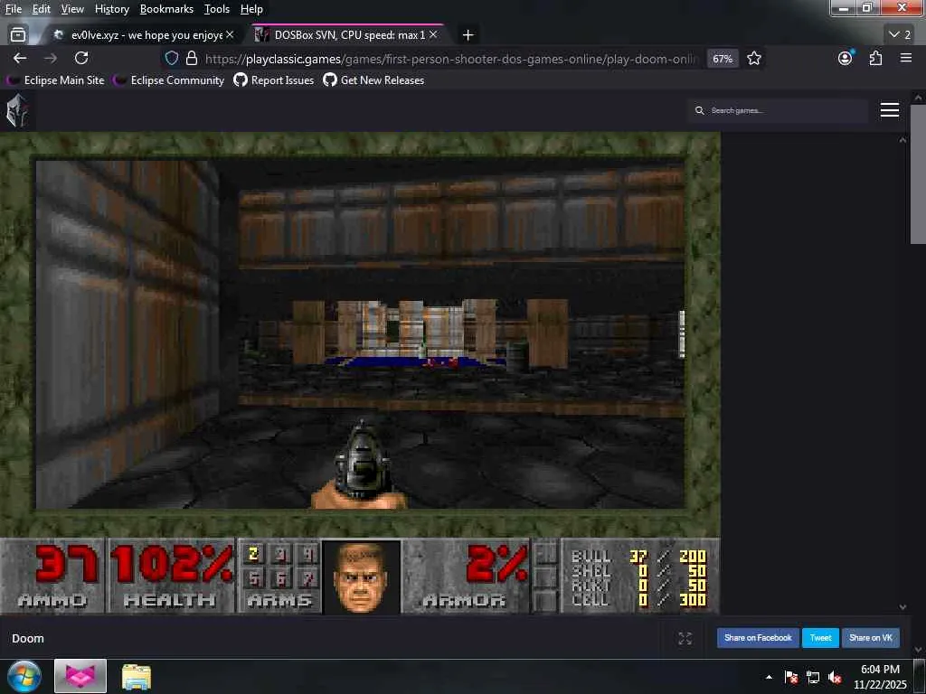Open the Report Issues GitHub bookmark
Viewport: 926px width, 694px height.
(274, 80)
